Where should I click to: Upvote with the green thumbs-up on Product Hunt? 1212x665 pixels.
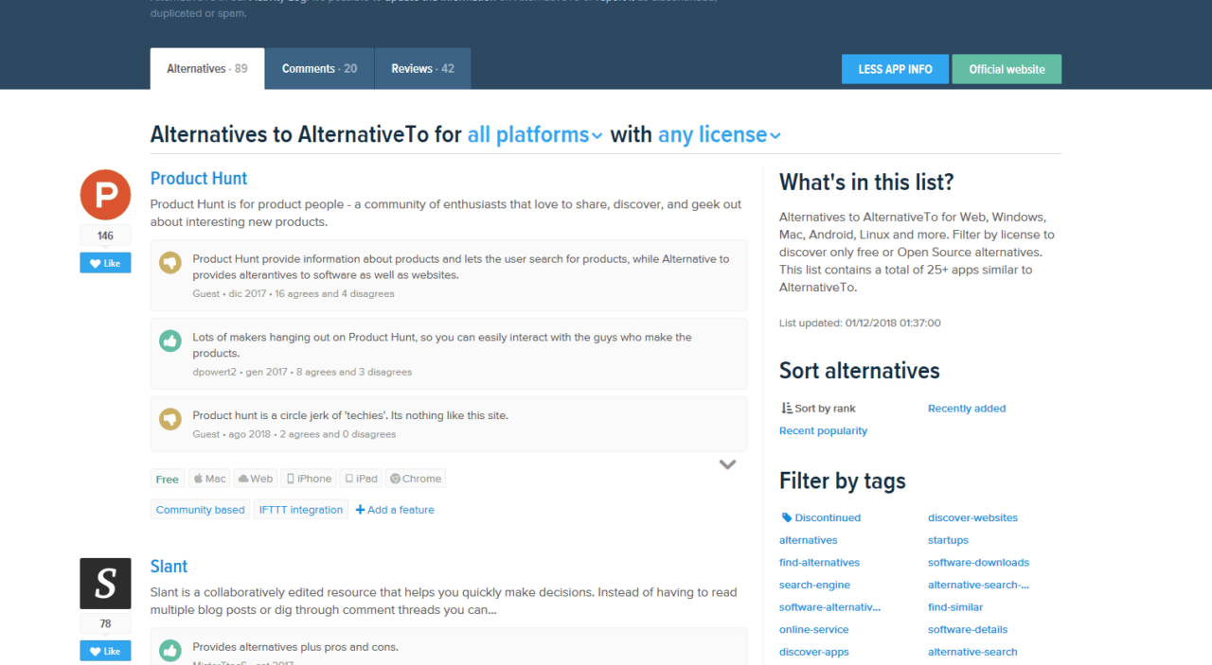(169, 341)
